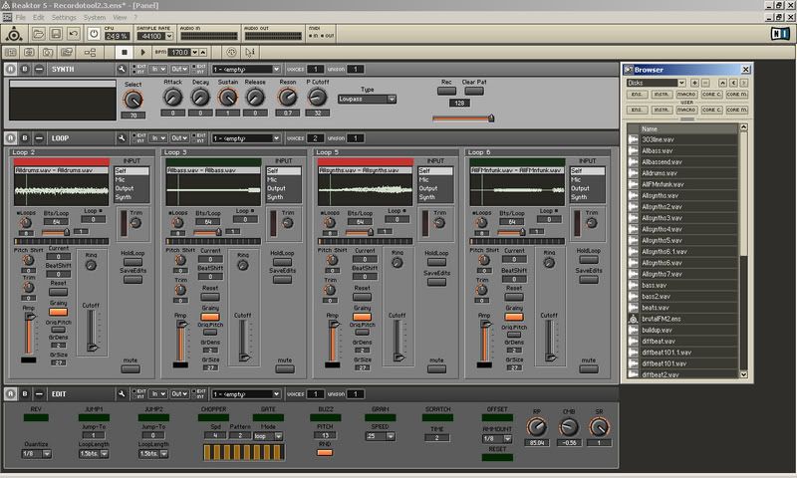Click the Amp fader in Loop 3
797x478 pixels.
point(181,341)
